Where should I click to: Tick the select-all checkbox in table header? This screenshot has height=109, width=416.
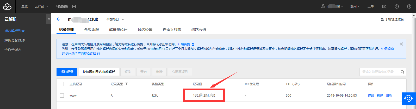pos(62,84)
